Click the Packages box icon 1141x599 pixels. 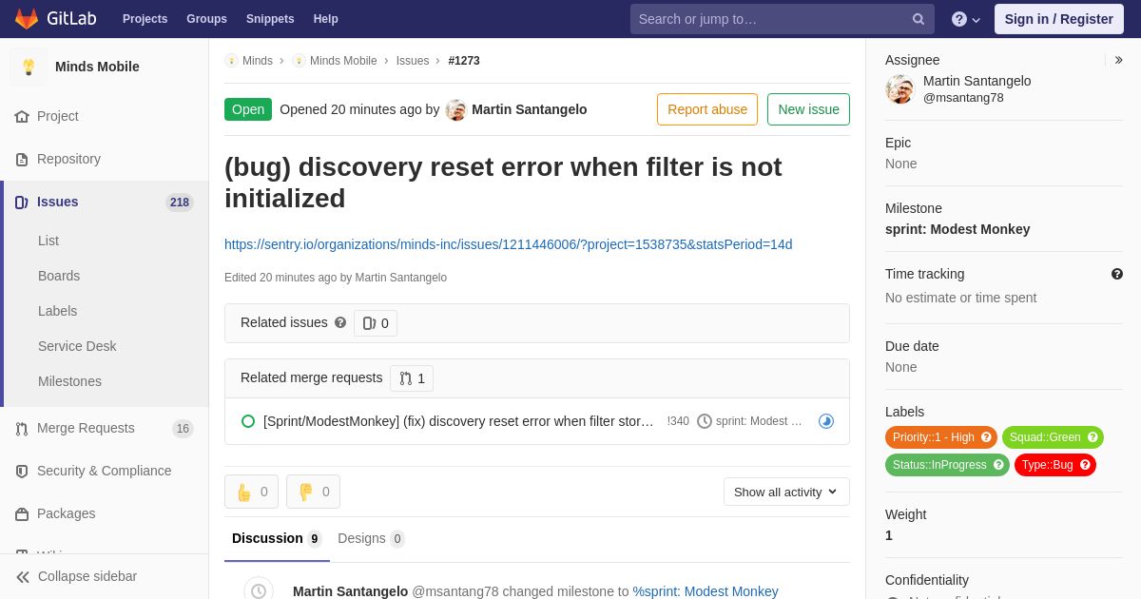pos(22,514)
